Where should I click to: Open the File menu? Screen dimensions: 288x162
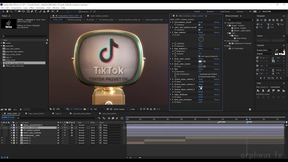point(2,8)
